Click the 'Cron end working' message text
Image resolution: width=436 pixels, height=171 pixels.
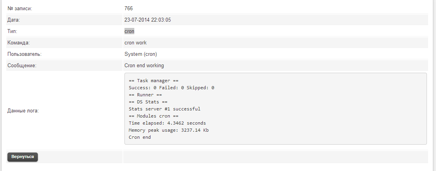tap(144, 65)
